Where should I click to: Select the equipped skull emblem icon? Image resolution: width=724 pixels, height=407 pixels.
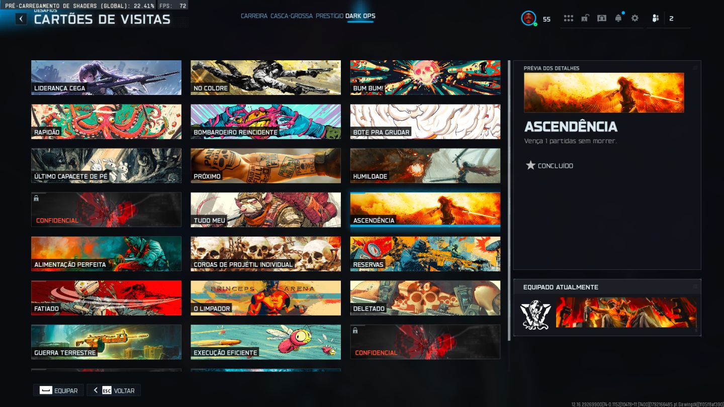(x=536, y=314)
